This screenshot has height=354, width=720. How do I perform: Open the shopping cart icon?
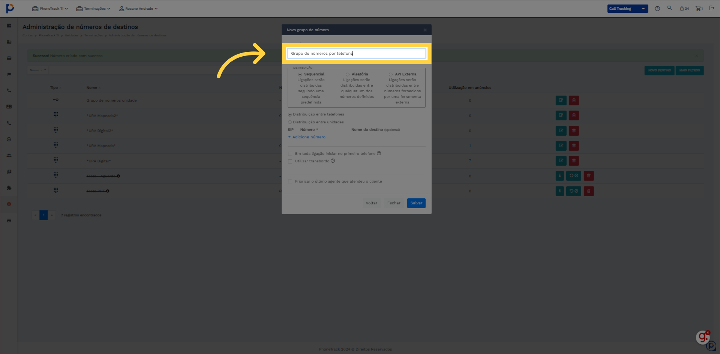699,8
